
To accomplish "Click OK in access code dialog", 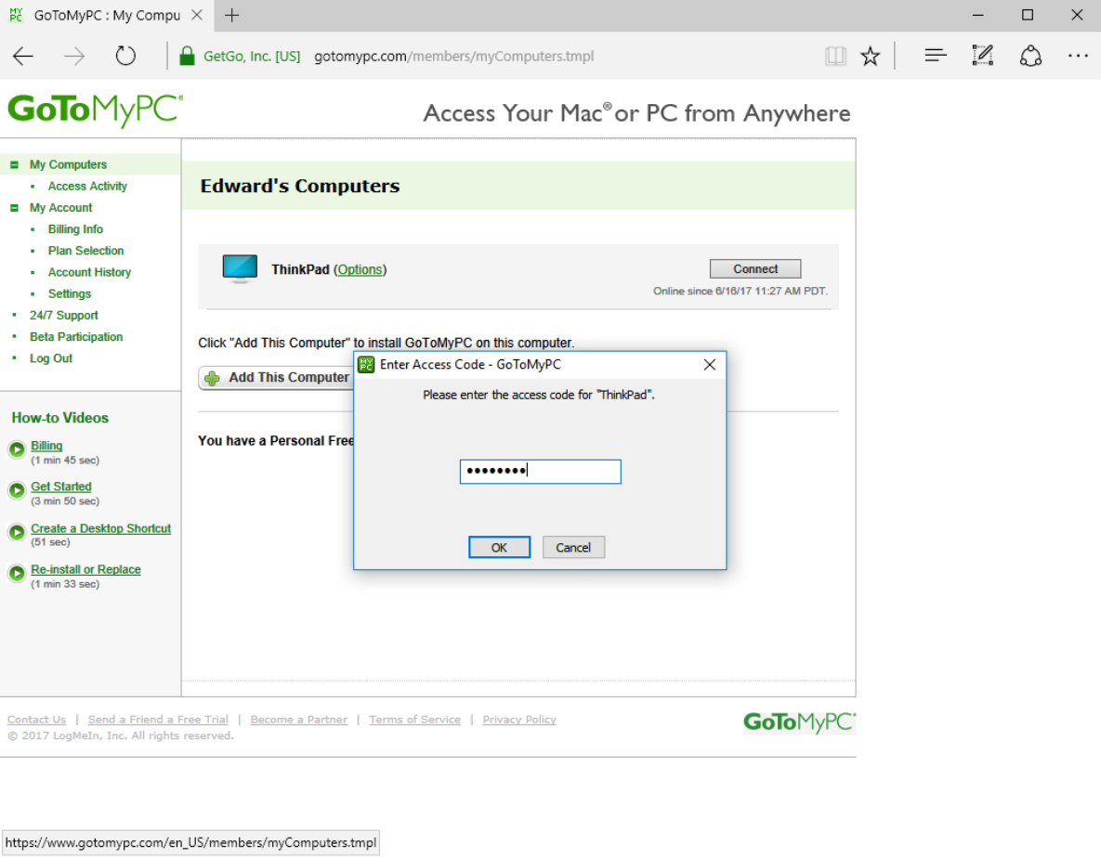I will click(x=499, y=547).
